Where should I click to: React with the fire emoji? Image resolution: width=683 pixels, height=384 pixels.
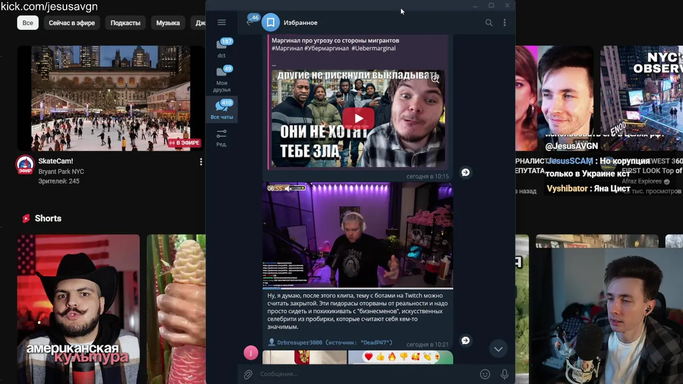392,357
